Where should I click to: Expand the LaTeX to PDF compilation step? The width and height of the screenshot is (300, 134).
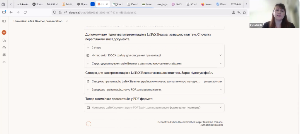coord(220,107)
